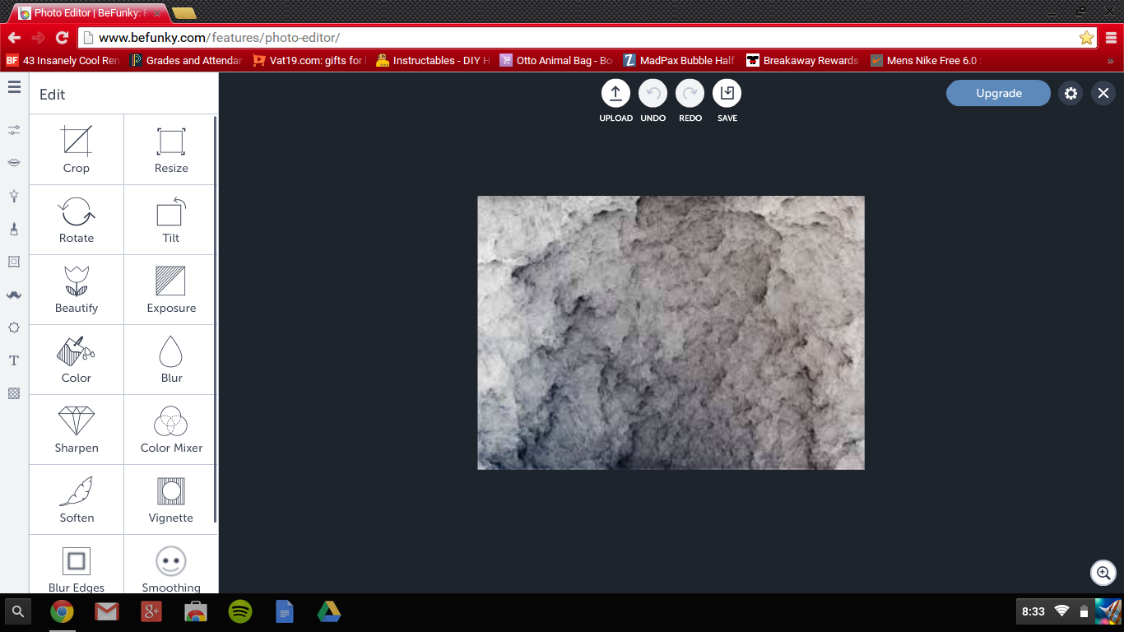This screenshot has width=1124, height=632.
Task: Choose the Rotate tool
Action: pyautogui.click(x=77, y=220)
